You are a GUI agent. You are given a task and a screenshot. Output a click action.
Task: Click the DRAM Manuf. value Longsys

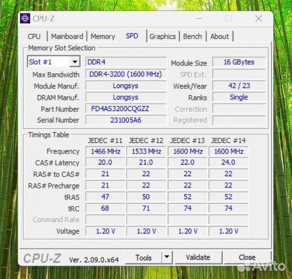(x=126, y=97)
